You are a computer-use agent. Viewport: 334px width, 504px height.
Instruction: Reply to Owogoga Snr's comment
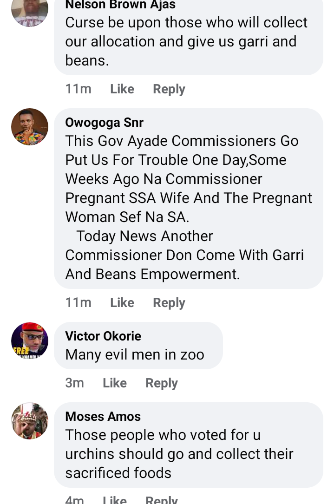click(169, 303)
